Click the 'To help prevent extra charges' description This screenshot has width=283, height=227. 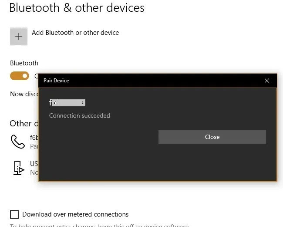(99, 225)
